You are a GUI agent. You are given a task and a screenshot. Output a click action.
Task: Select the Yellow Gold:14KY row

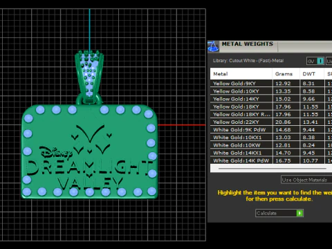click(271, 99)
